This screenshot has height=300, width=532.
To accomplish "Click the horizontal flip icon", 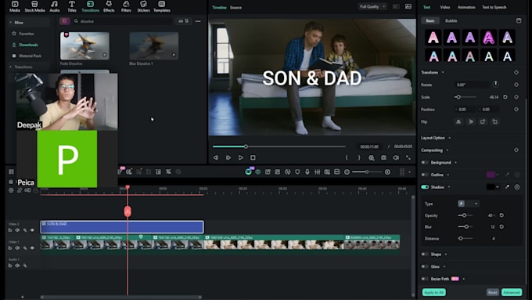I will click(458, 121).
